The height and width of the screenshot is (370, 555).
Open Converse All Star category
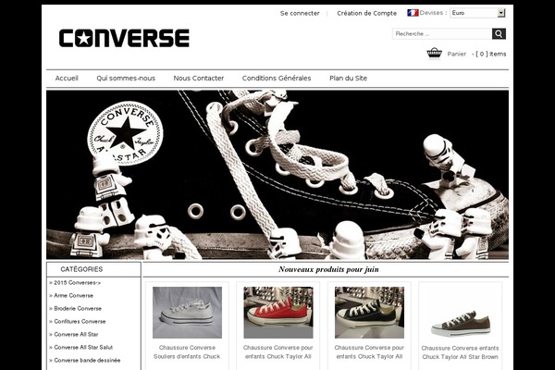point(74,334)
